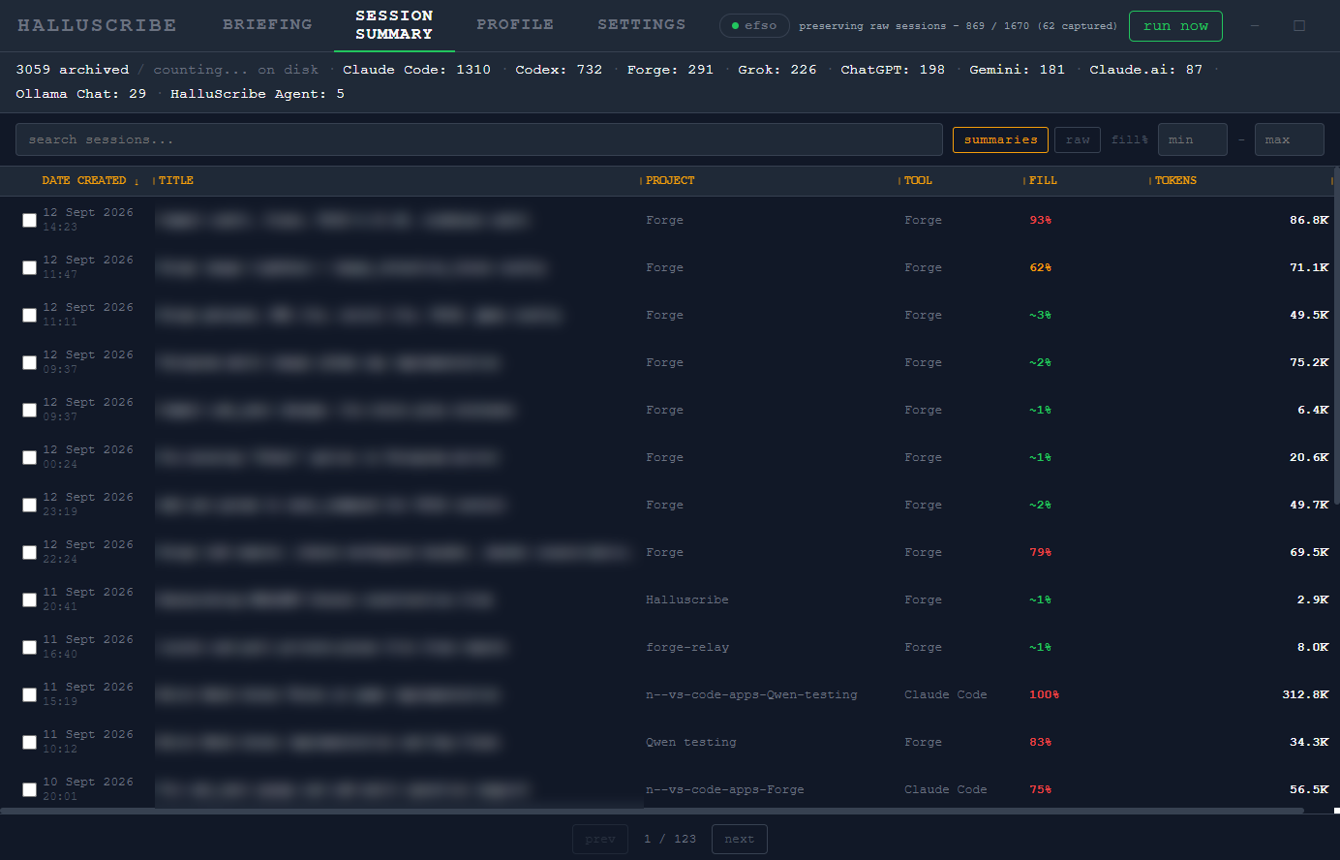The image size is (1340, 860).
Task: Check the 12 Sept 23:19 session checkbox
Action: pos(29,505)
